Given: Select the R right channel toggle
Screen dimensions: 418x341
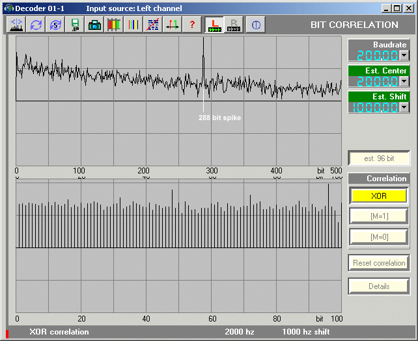Looking at the screenshot, I should (x=233, y=25).
